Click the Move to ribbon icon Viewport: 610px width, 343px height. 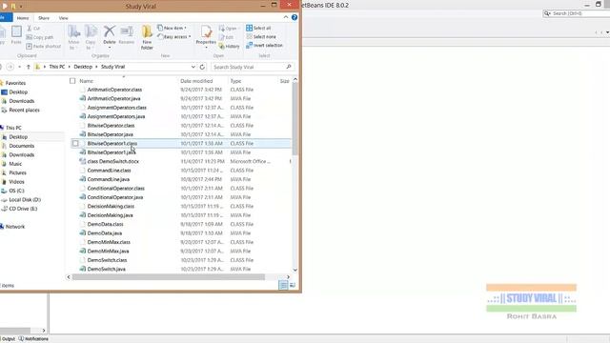(x=73, y=37)
